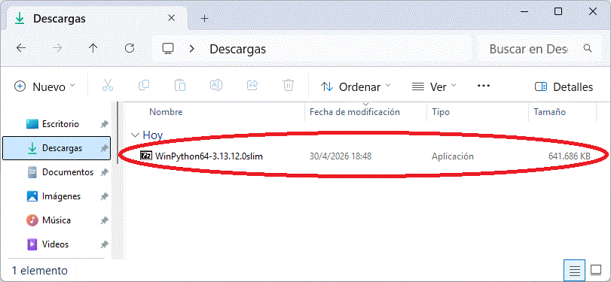Viewport: 611px width, 282px height.
Task: Collapse the Hoy group
Action: point(136,135)
